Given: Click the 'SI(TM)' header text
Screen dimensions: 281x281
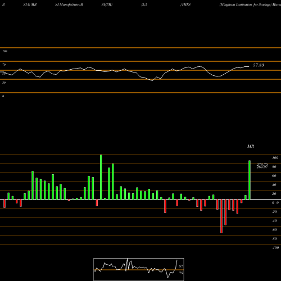Looking at the screenshot, I should coord(107,4).
